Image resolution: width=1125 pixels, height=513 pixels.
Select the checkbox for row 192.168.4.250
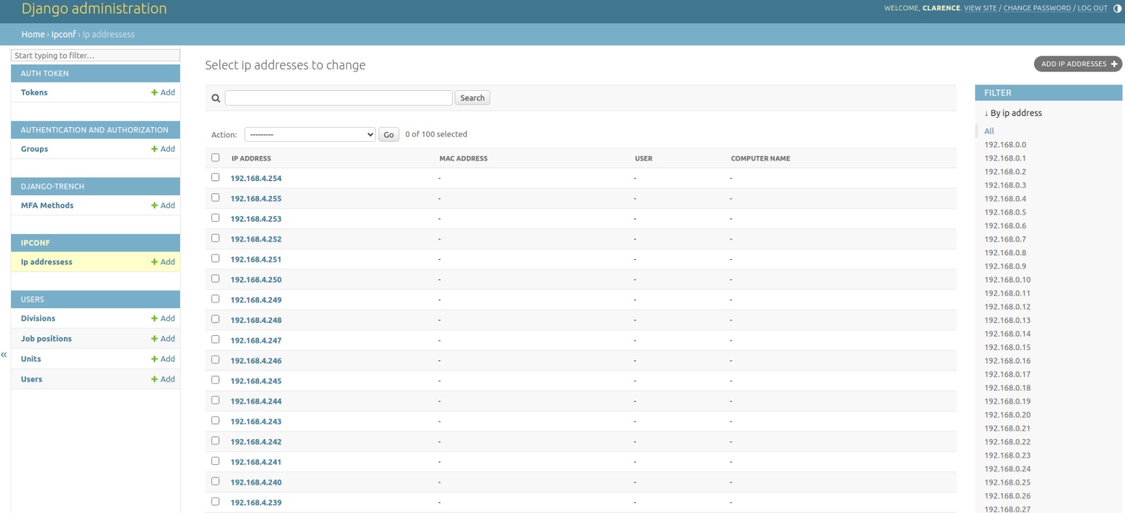coord(215,278)
